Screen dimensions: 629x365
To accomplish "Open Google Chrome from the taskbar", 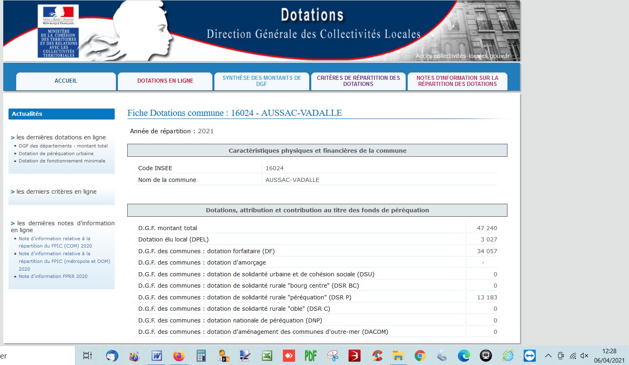I will 420,356.
